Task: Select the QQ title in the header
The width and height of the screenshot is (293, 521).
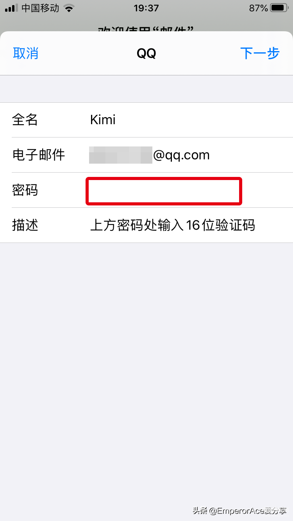Action: coord(146,54)
